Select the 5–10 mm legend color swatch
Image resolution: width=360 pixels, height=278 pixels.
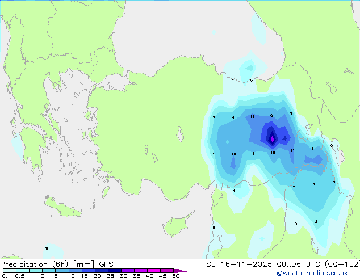click(x=62, y=271)
